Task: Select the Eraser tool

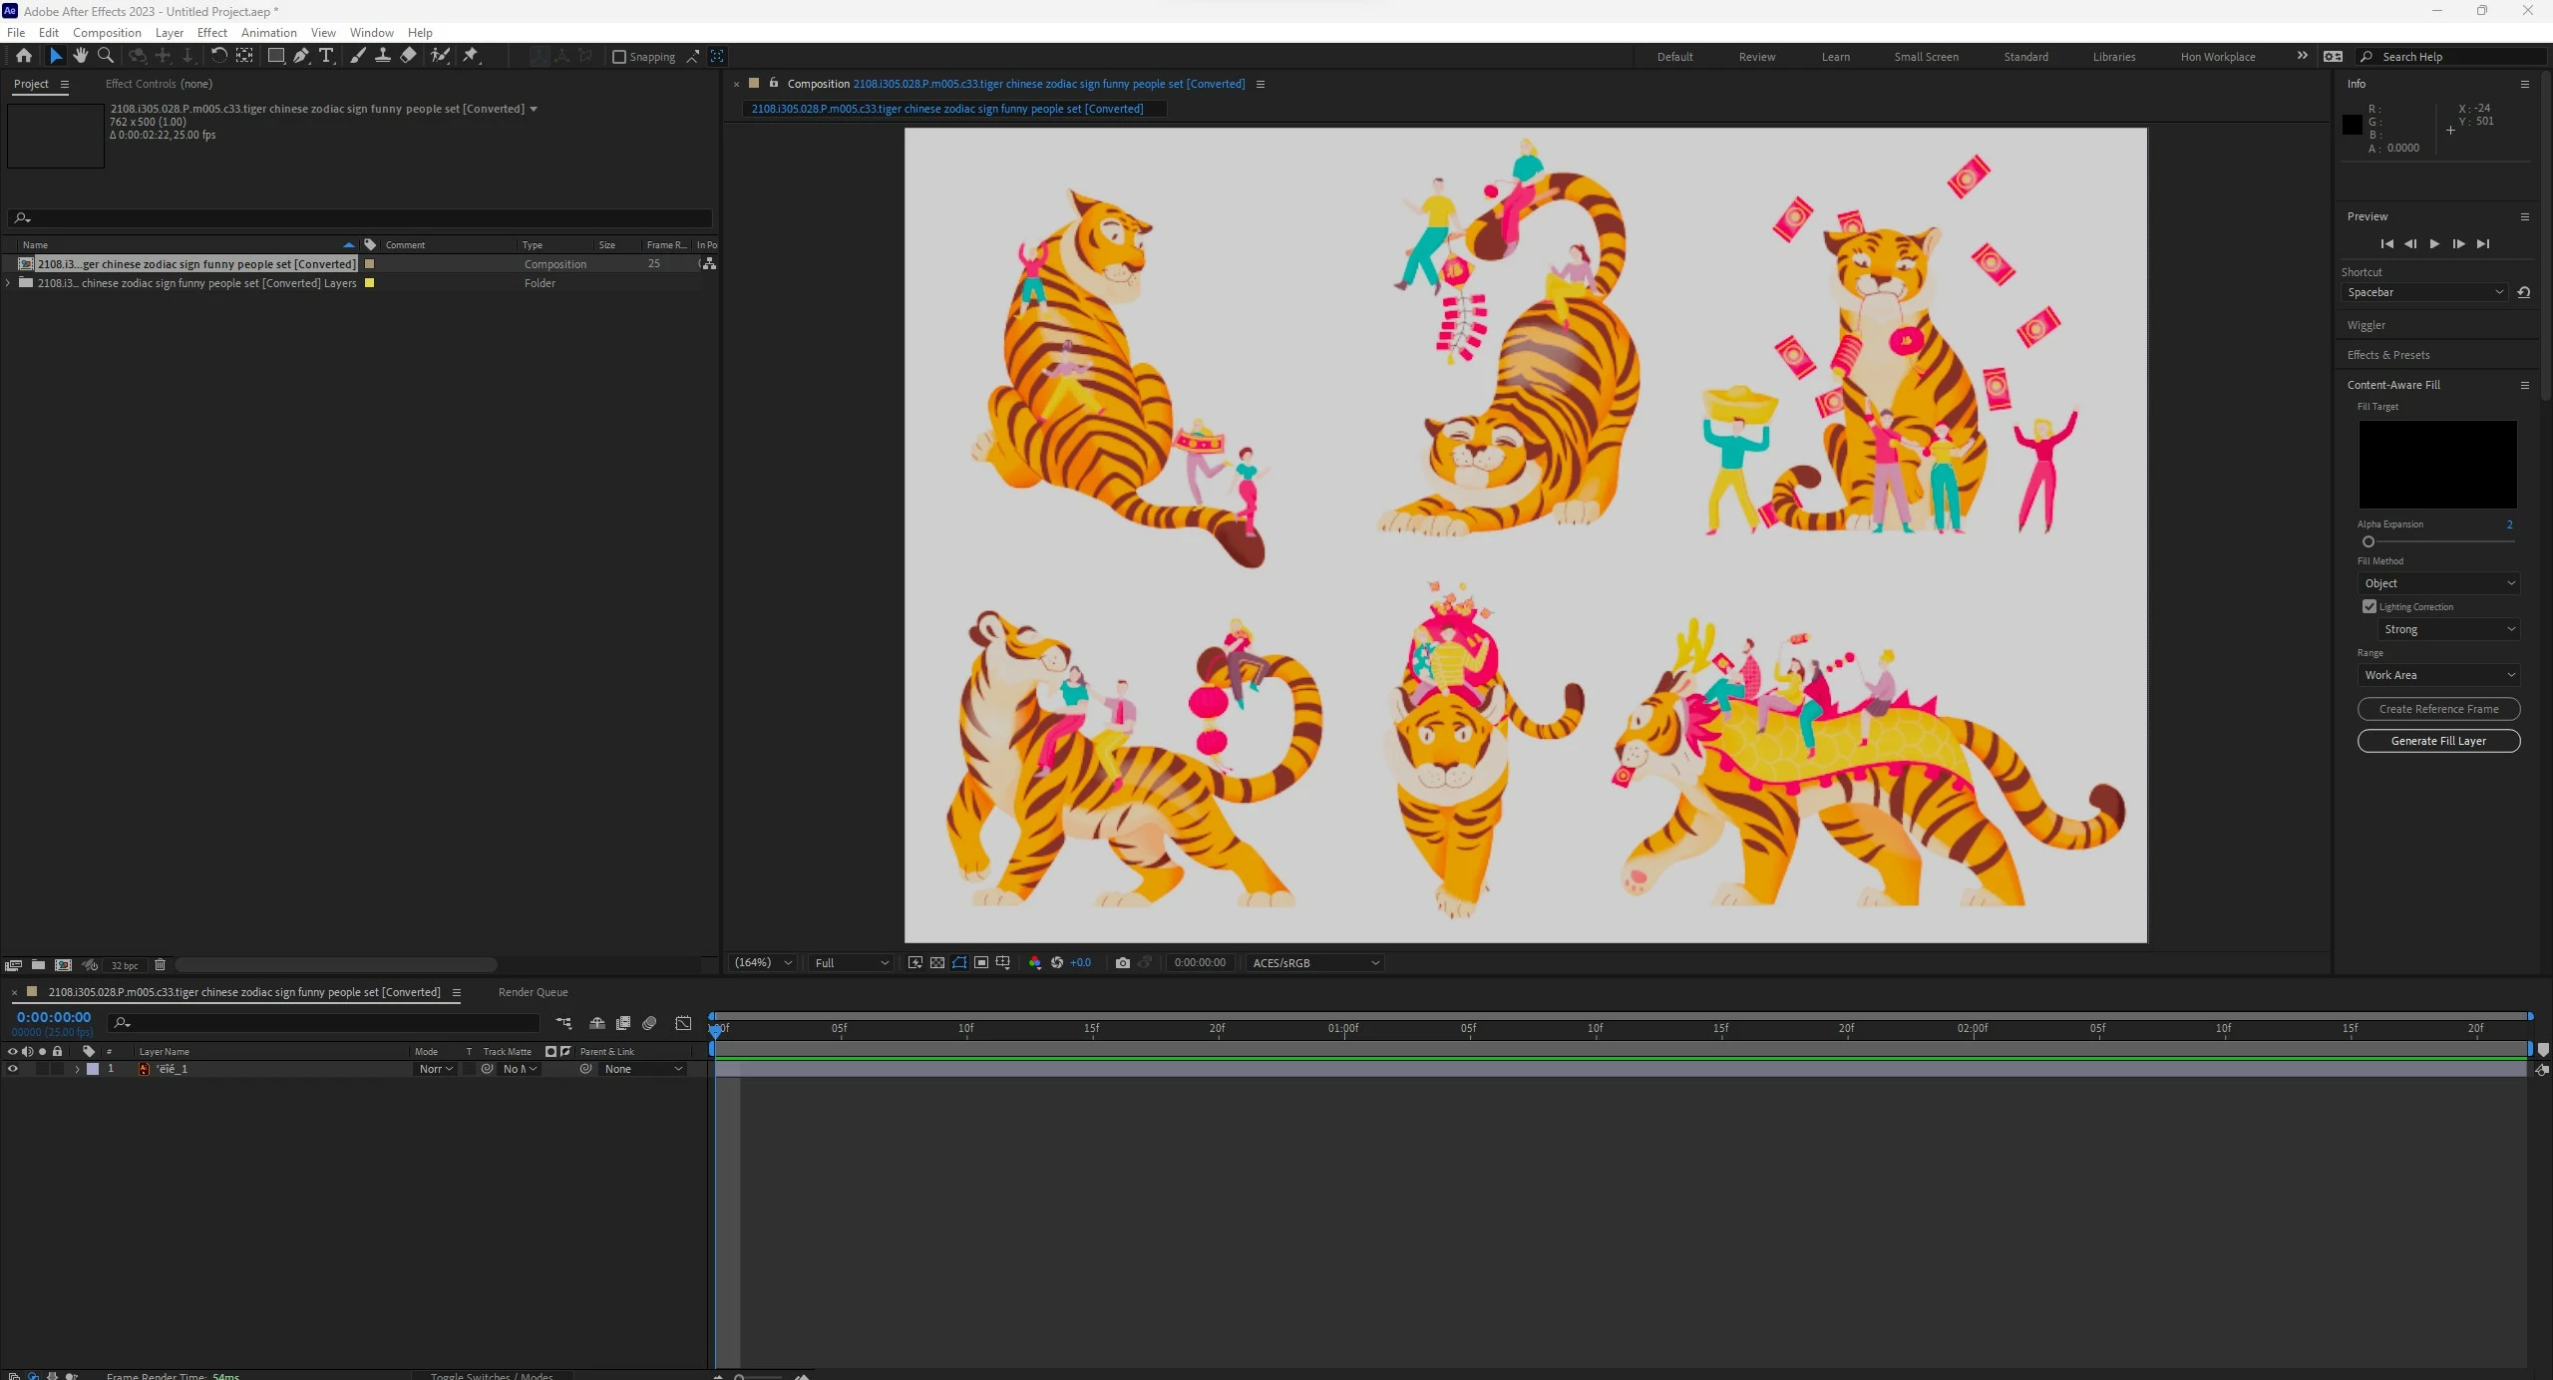Action: tap(408, 56)
